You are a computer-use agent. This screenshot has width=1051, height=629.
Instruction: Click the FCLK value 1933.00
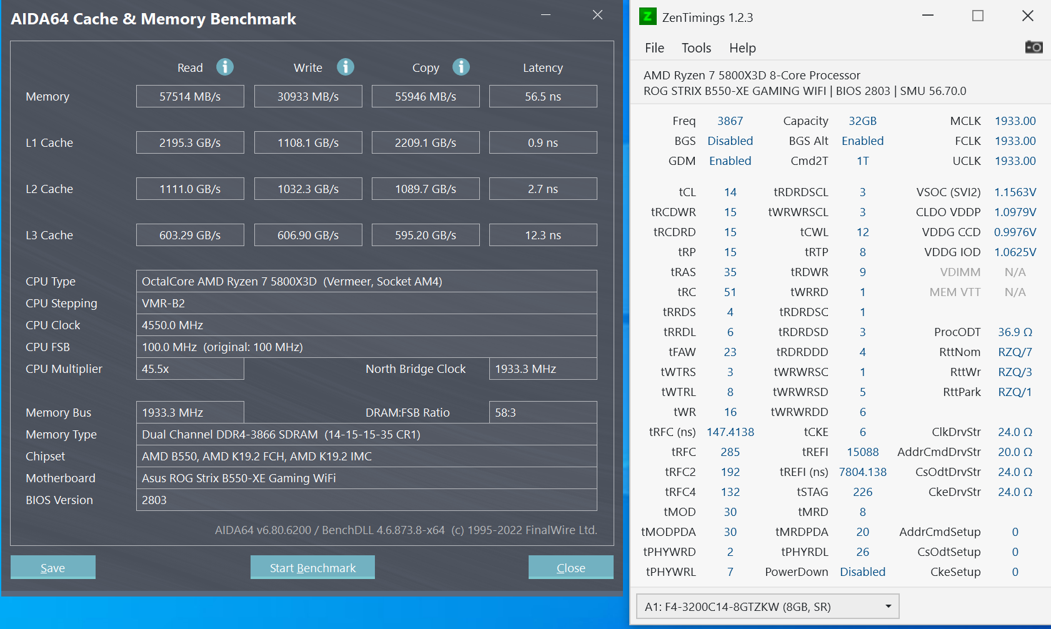pyautogui.click(x=1015, y=141)
